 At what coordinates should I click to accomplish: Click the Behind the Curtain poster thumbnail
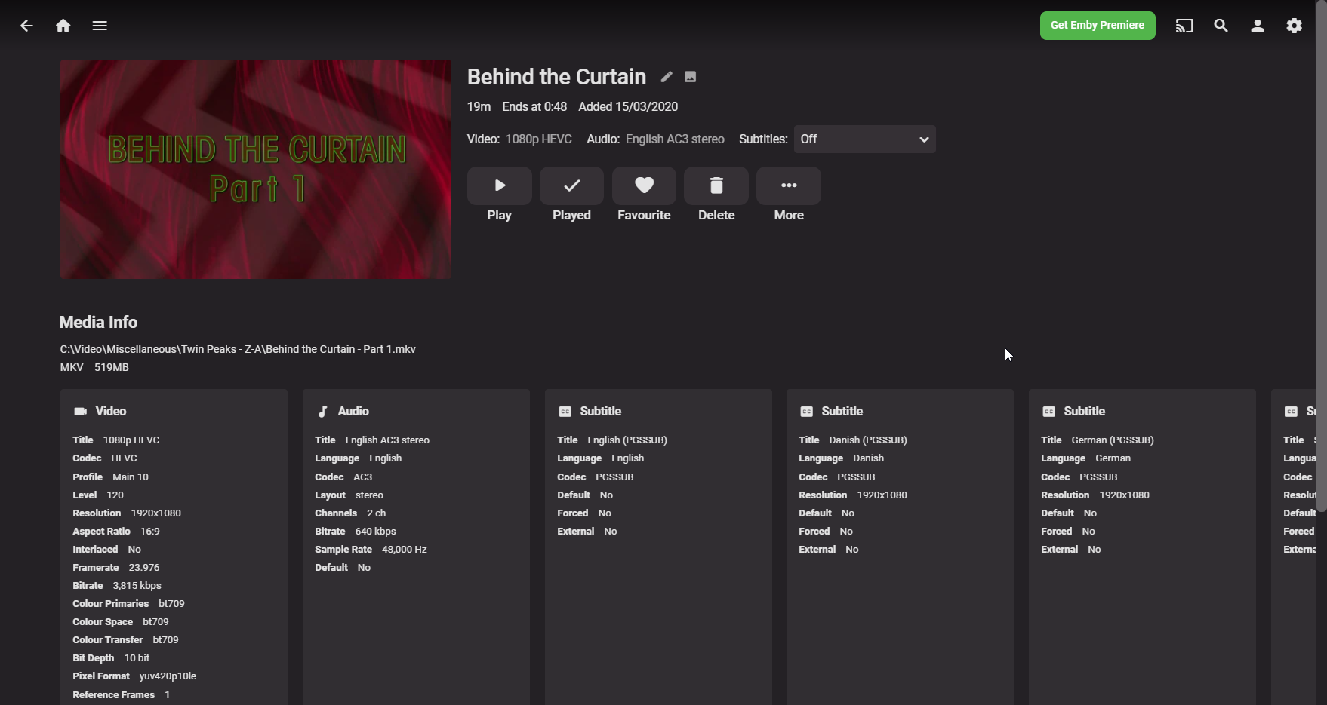click(255, 170)
